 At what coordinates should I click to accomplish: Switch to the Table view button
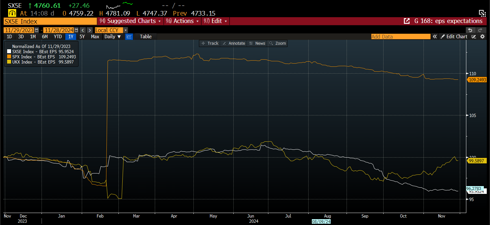[x=146, y=37]
